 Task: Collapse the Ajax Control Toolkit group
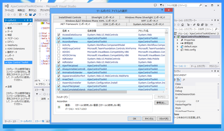[x=6, y=62]
